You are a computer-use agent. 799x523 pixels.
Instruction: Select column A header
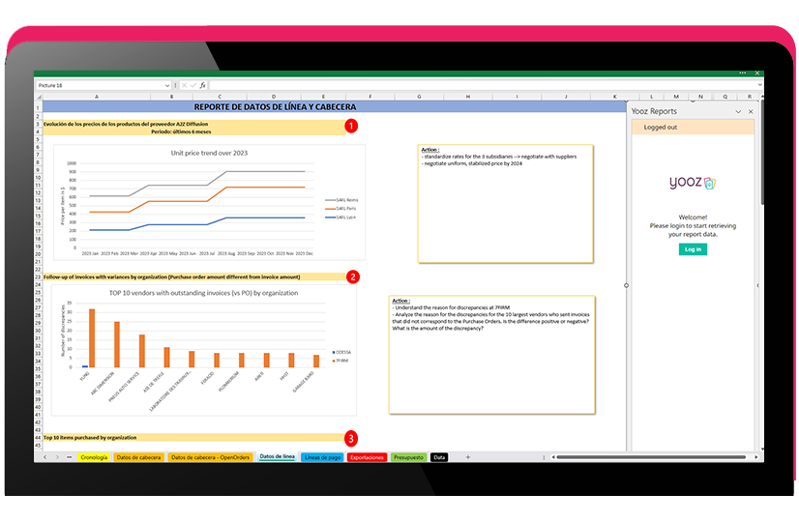click(x=97, y=97)
